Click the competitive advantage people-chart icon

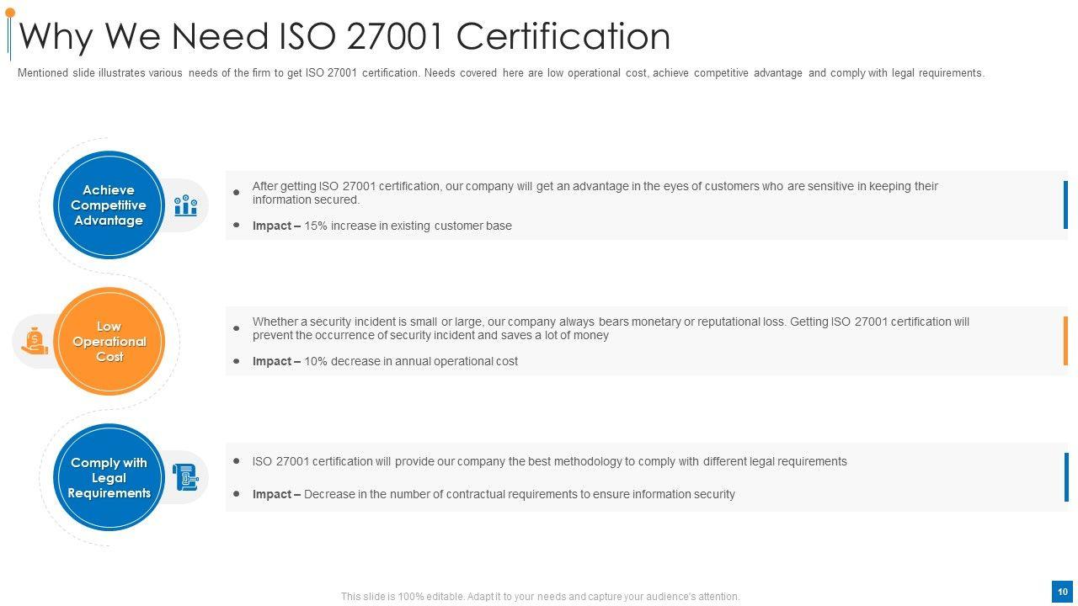tap(185, 205)
